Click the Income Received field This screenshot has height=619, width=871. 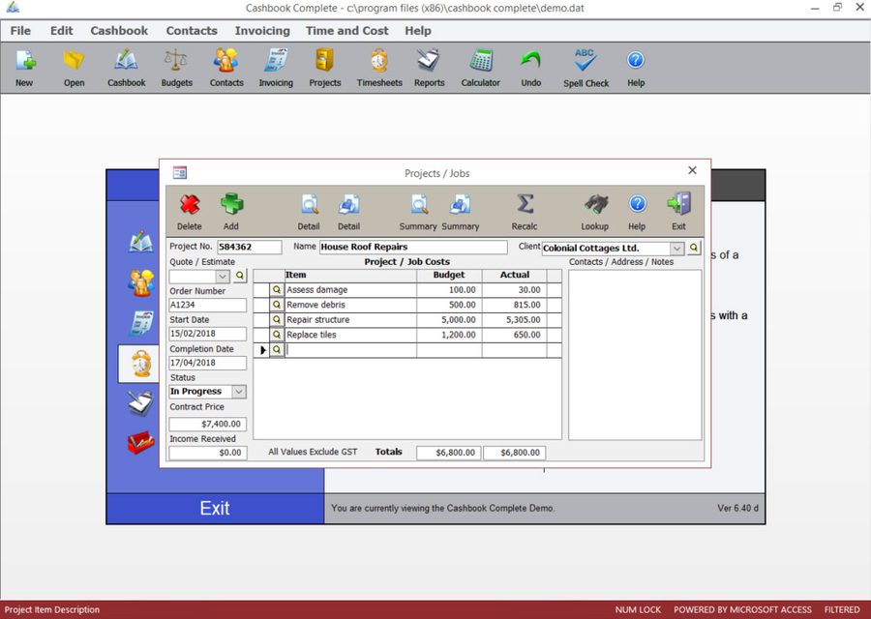click(x=208, y=453)
